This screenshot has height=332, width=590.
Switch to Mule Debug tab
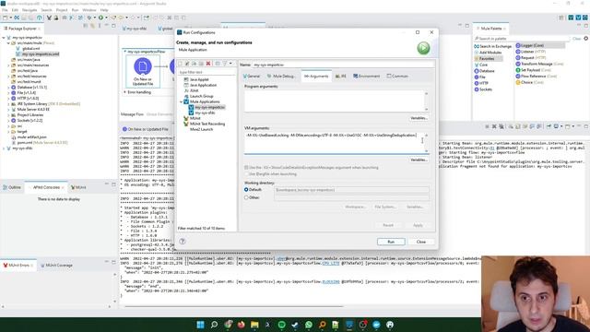[281, 76]
